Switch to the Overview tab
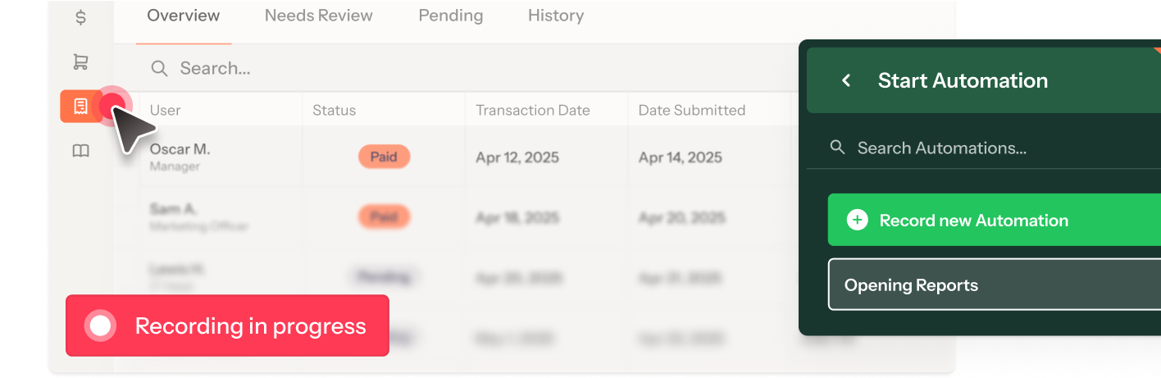 tap(184, 16)
